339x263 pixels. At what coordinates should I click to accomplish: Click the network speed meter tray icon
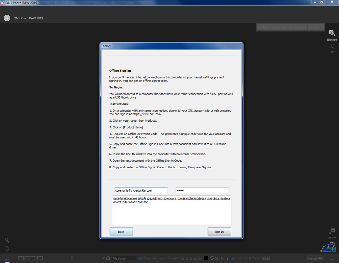pos(328,248)
